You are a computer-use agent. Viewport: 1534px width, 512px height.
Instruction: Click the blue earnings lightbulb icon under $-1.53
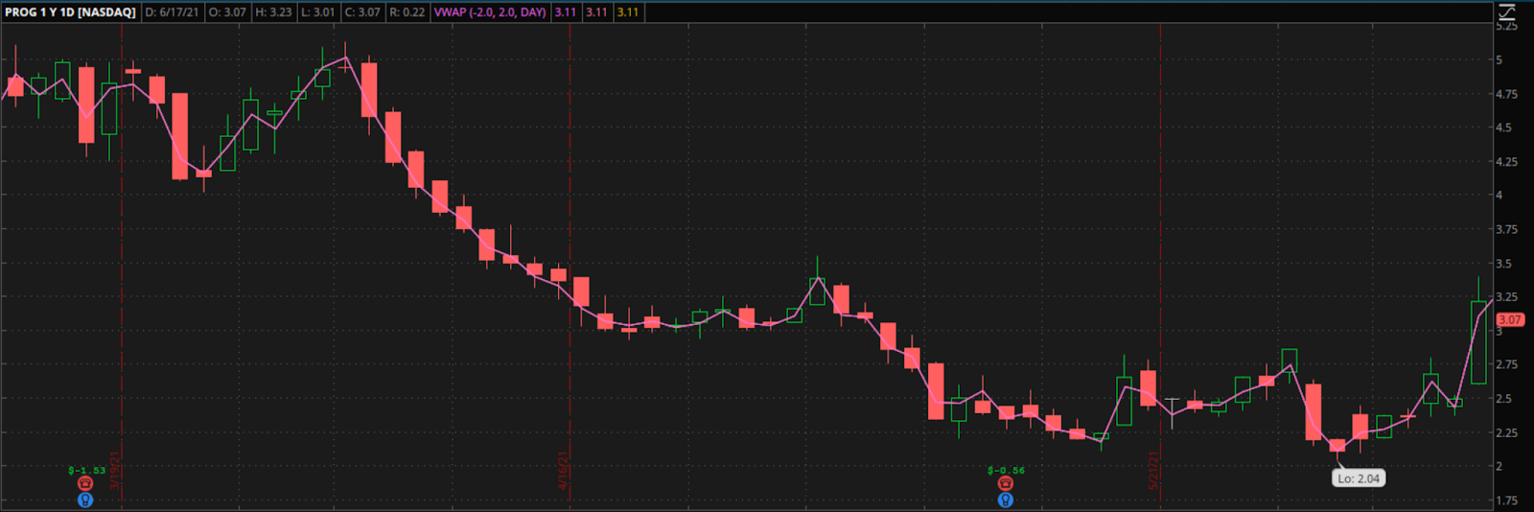pyautogui.click(x=85, y=500)
